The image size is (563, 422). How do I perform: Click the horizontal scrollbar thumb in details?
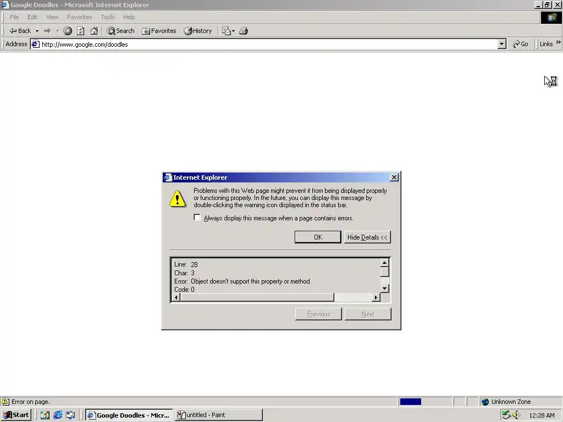(257, 297)
